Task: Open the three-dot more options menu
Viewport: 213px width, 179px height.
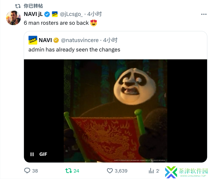Action: tap(204, 14)
